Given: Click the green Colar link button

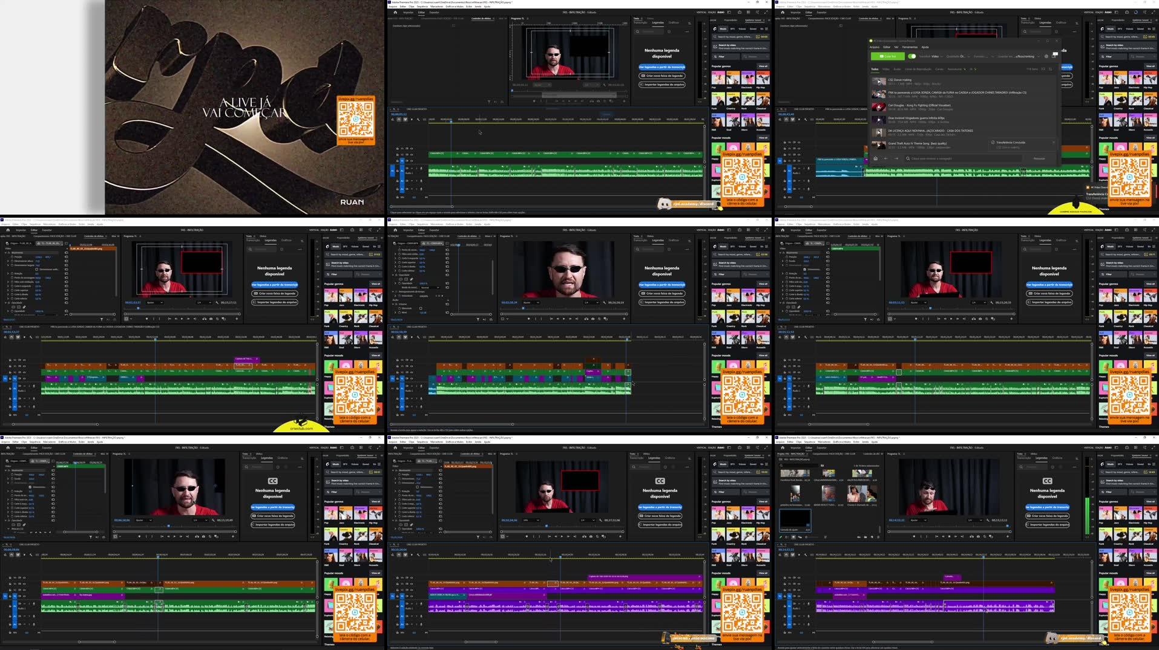Looking at the screenshot, I should 888,56.
